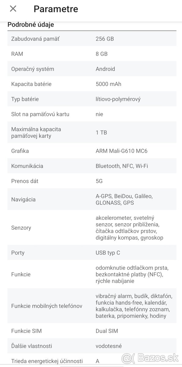Click nie under Slot na pamäťovú kartu

pos(99,114)
